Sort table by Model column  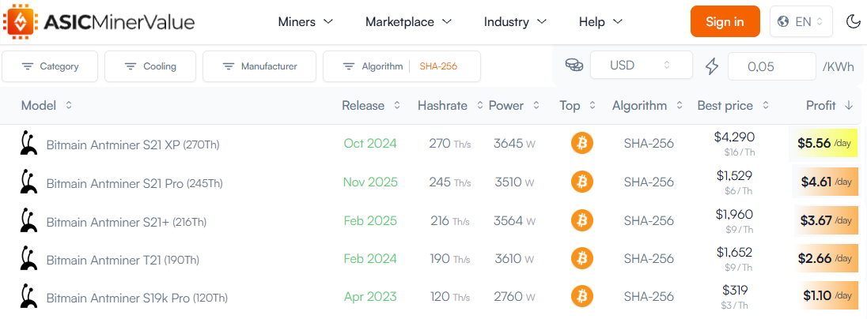click(47, 106)
